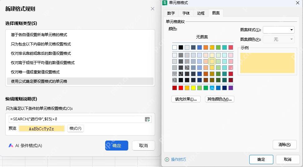Click the 格式(F) button
The height and width of the screenshot is (167, 303).
click(76, 128)
